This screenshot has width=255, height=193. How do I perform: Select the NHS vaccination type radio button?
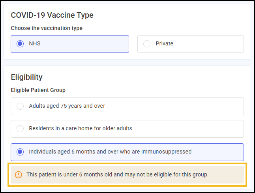pyautogui.click(x=20, y=44)
